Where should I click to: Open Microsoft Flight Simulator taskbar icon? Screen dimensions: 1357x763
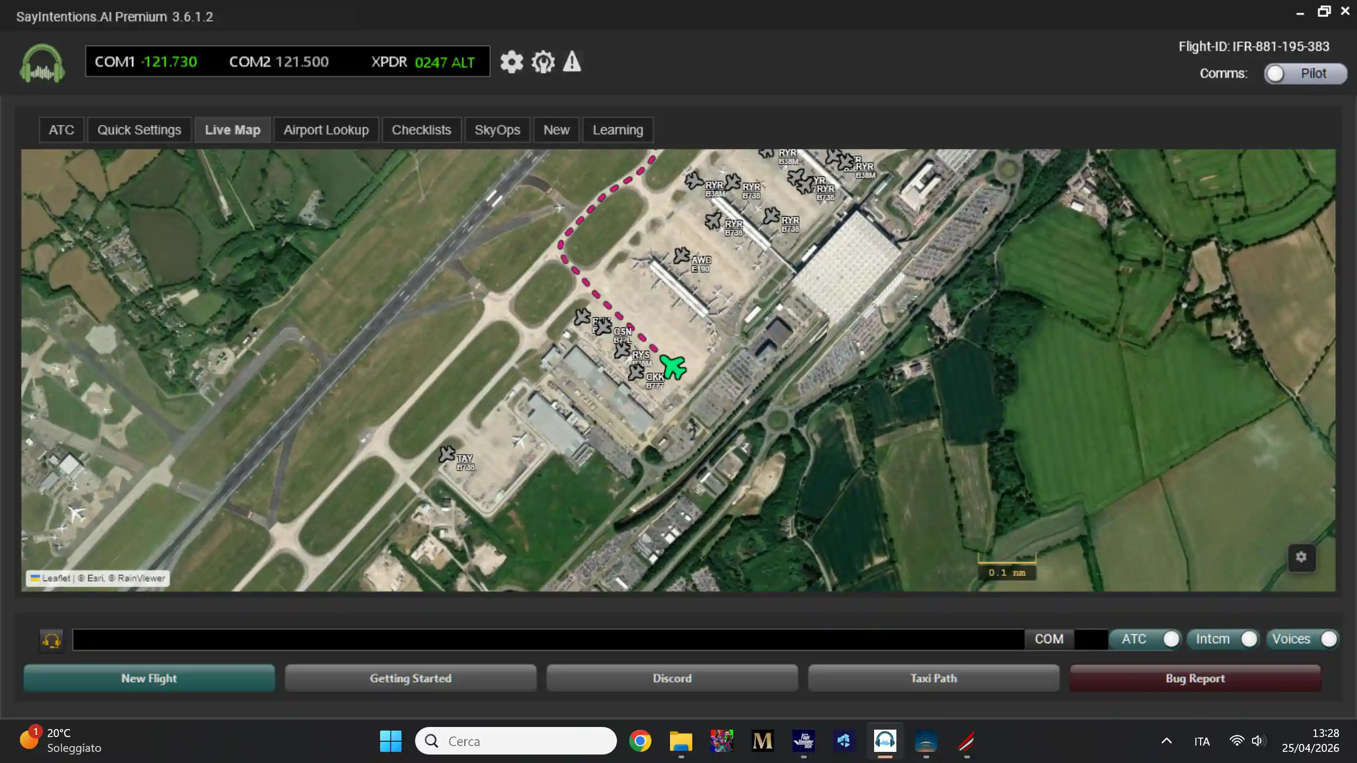coord(804,741)
